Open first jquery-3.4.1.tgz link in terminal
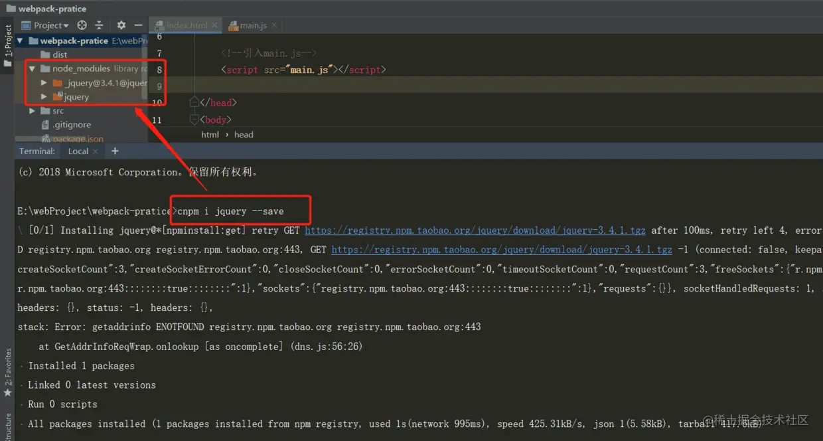Viewport: 823px width, 441px height. [475, 230]
